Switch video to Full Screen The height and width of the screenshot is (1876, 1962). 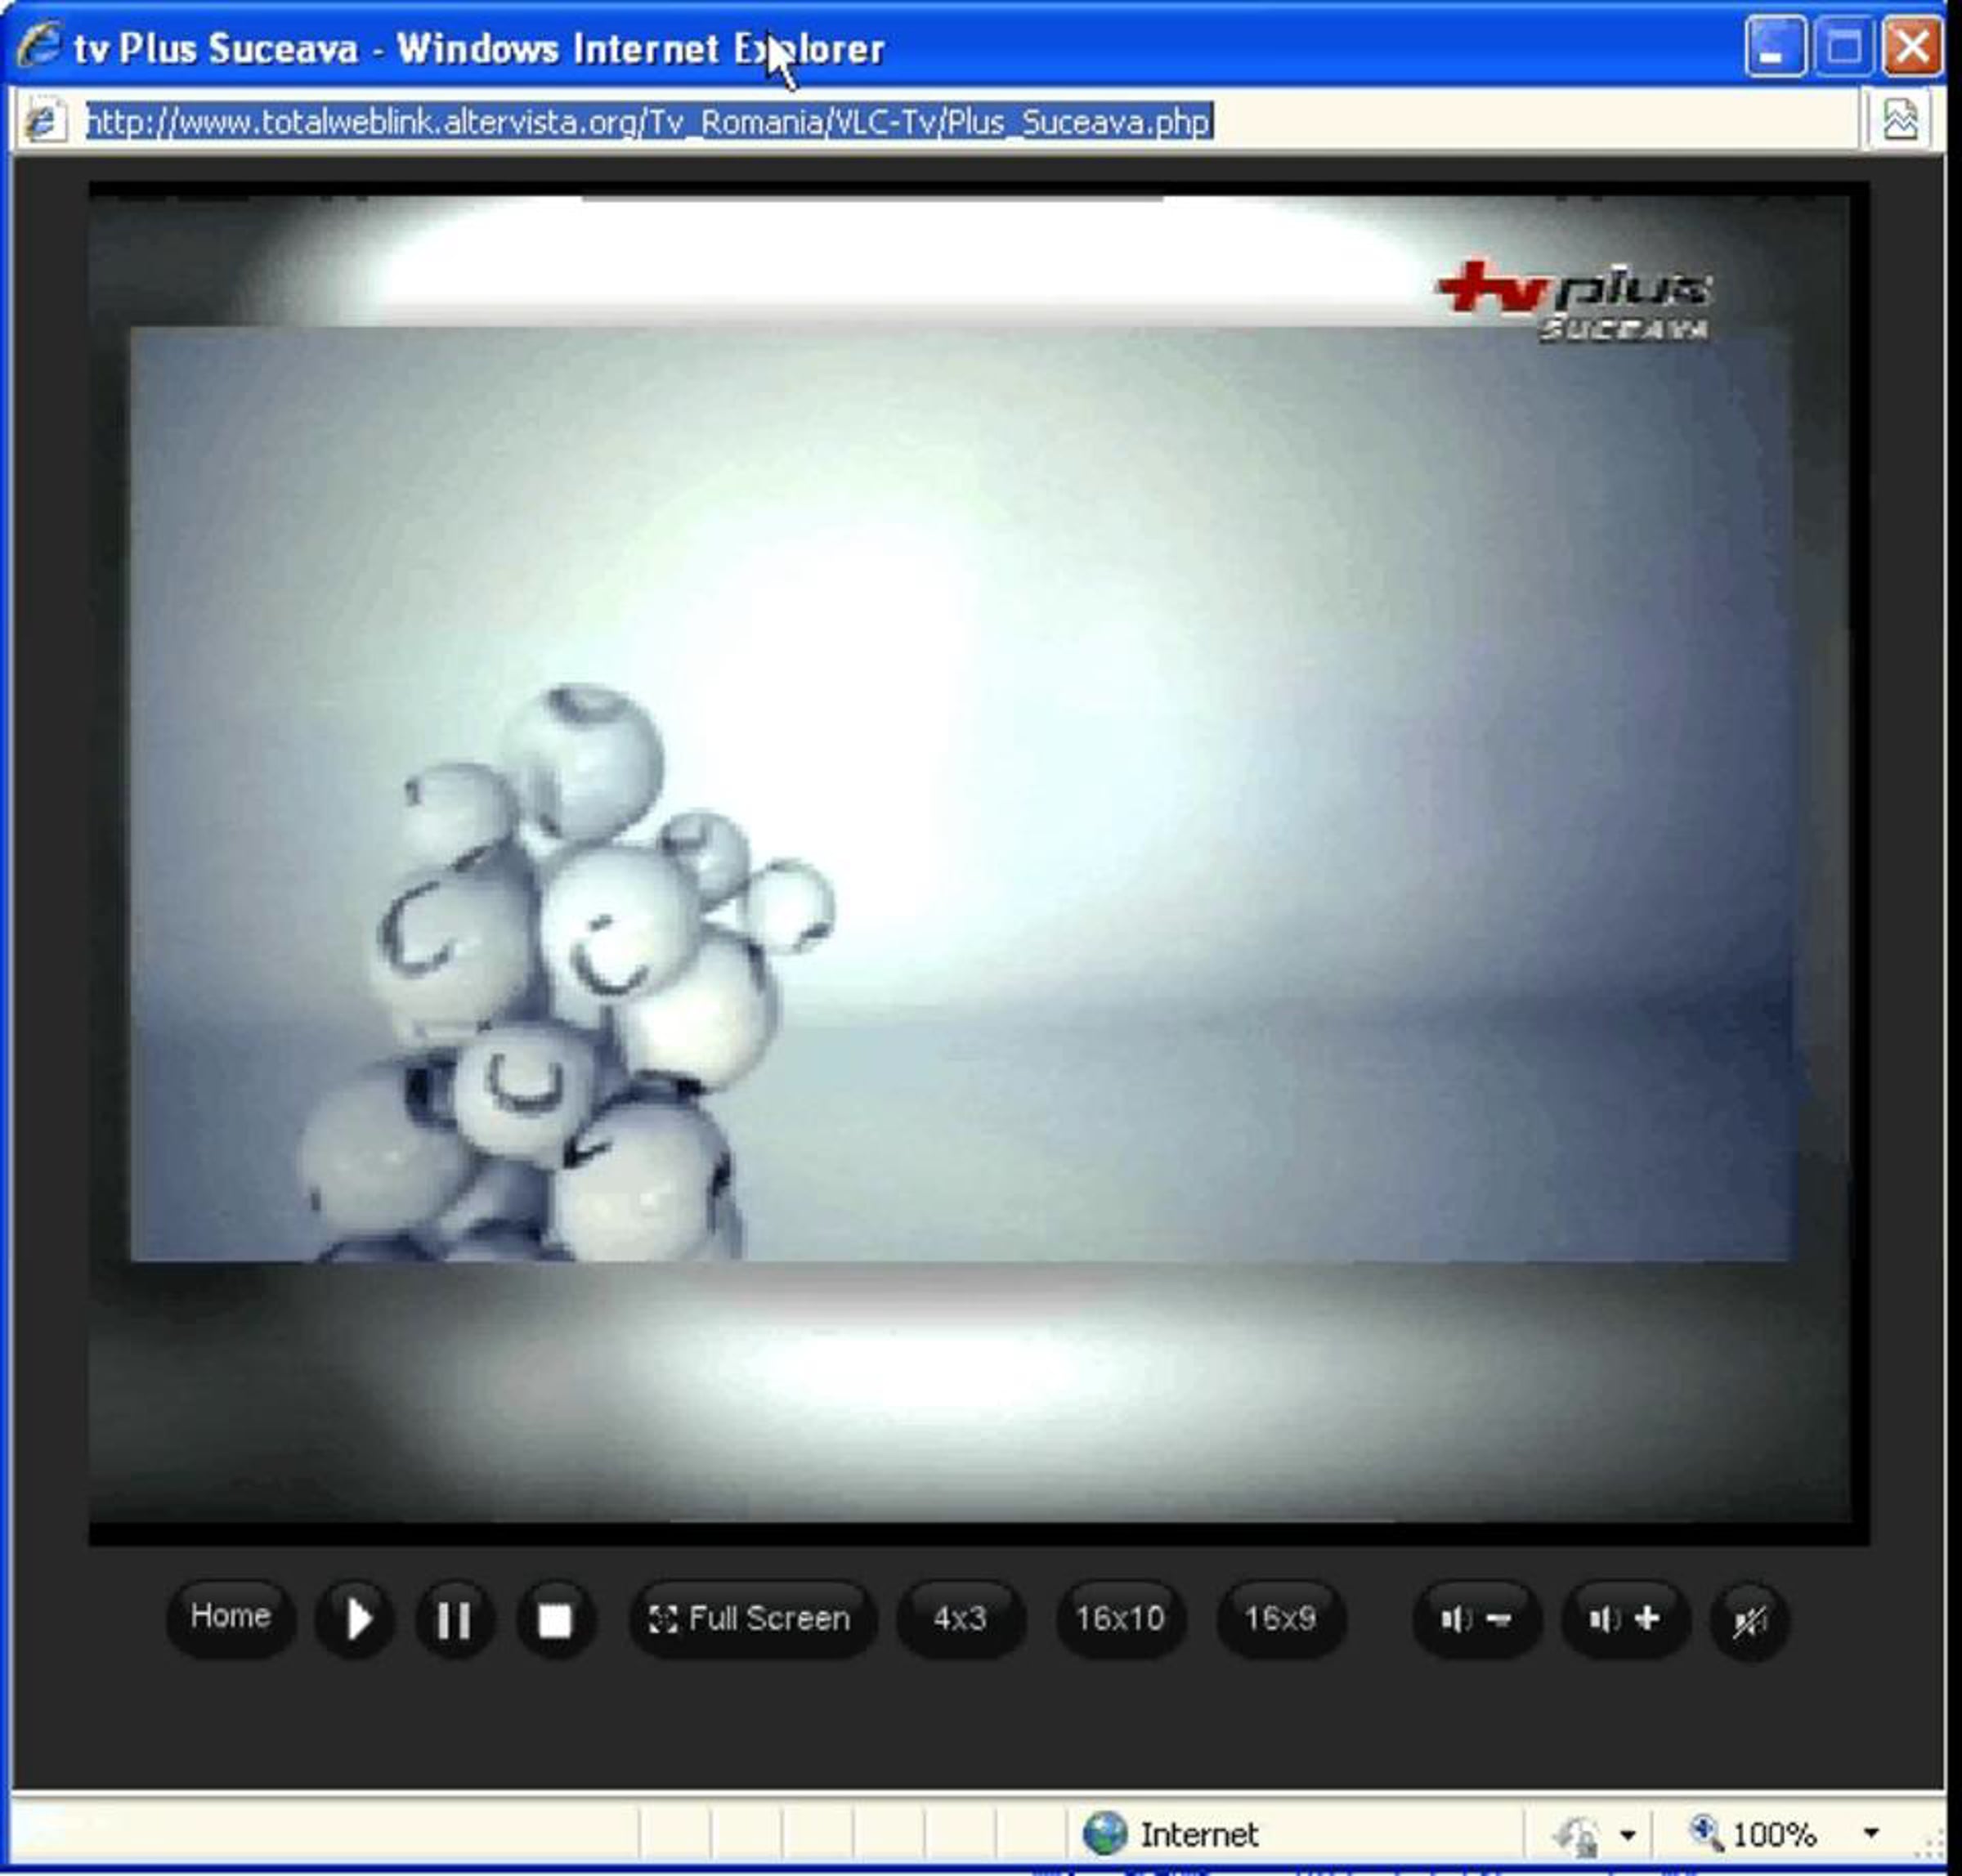751,1618
